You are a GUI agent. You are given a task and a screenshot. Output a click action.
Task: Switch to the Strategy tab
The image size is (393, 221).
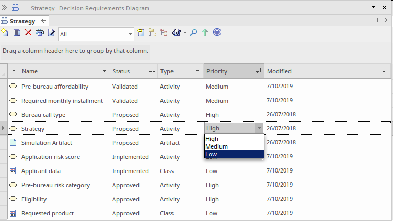pos(22,21)
